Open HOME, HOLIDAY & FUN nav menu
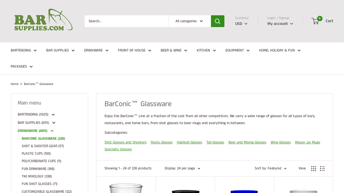This screenshot has width=344, height=193. coord(280,50)
